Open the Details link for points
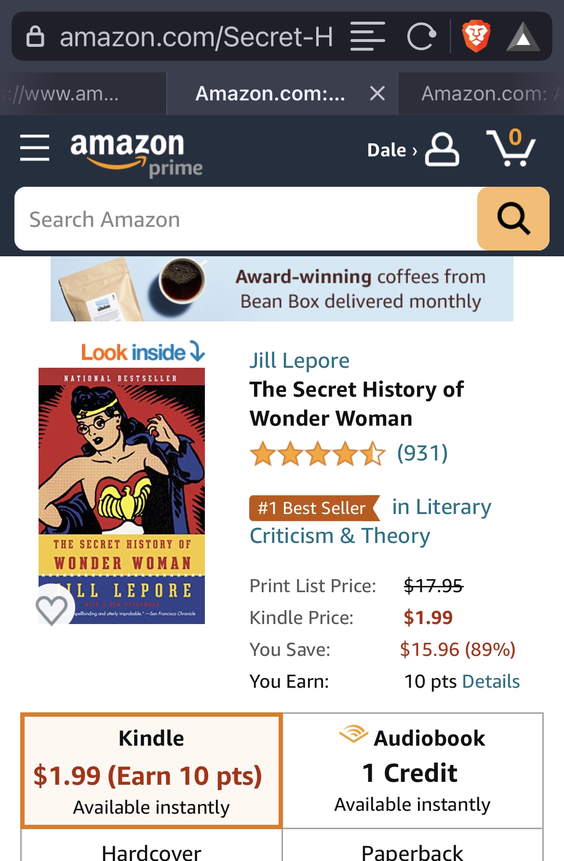This screenshot has height=861, width=564. (x=491, y=681)
